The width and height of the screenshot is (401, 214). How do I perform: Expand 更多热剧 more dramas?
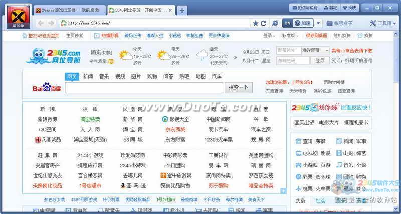pyautogui.click(x=219, y=36)
